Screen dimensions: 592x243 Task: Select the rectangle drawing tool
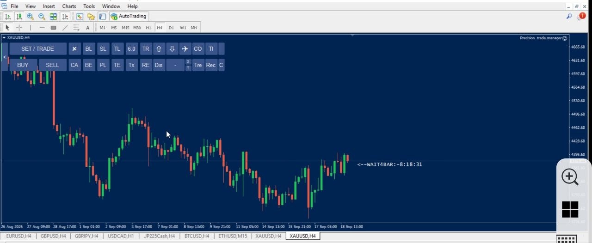click(x=53, y=28)
